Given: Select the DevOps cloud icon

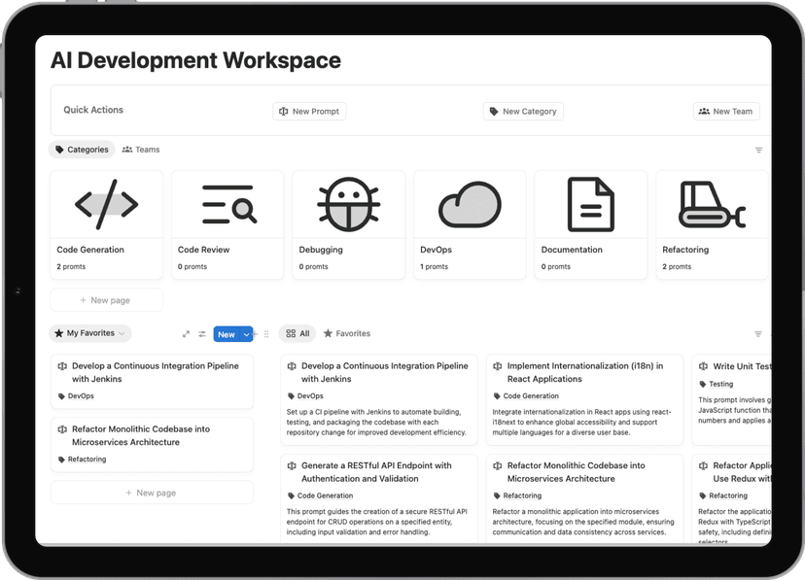Looking at the screenshot, I should [x=470, y=202].
